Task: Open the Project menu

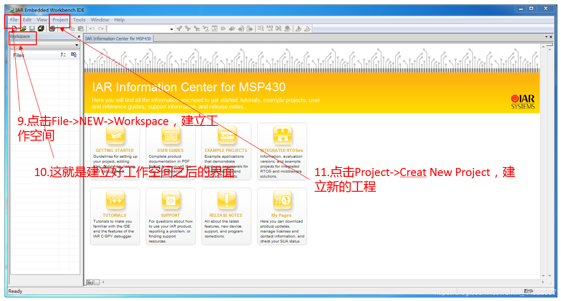Action: click(60, 20)
